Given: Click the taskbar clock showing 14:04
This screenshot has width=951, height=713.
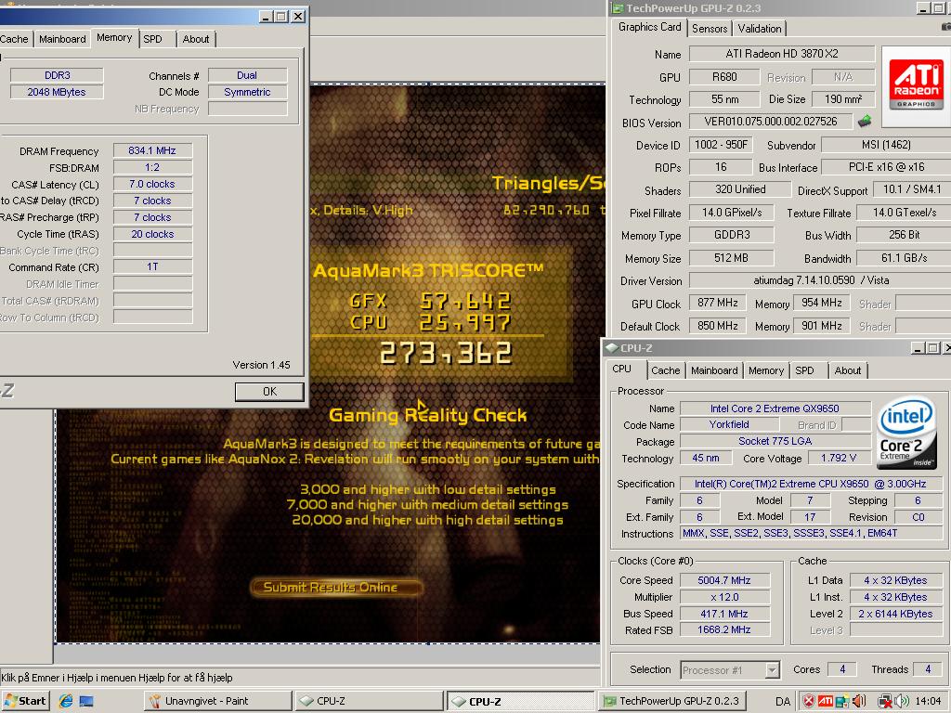Looking at the screenshot, I should point(928,702).
